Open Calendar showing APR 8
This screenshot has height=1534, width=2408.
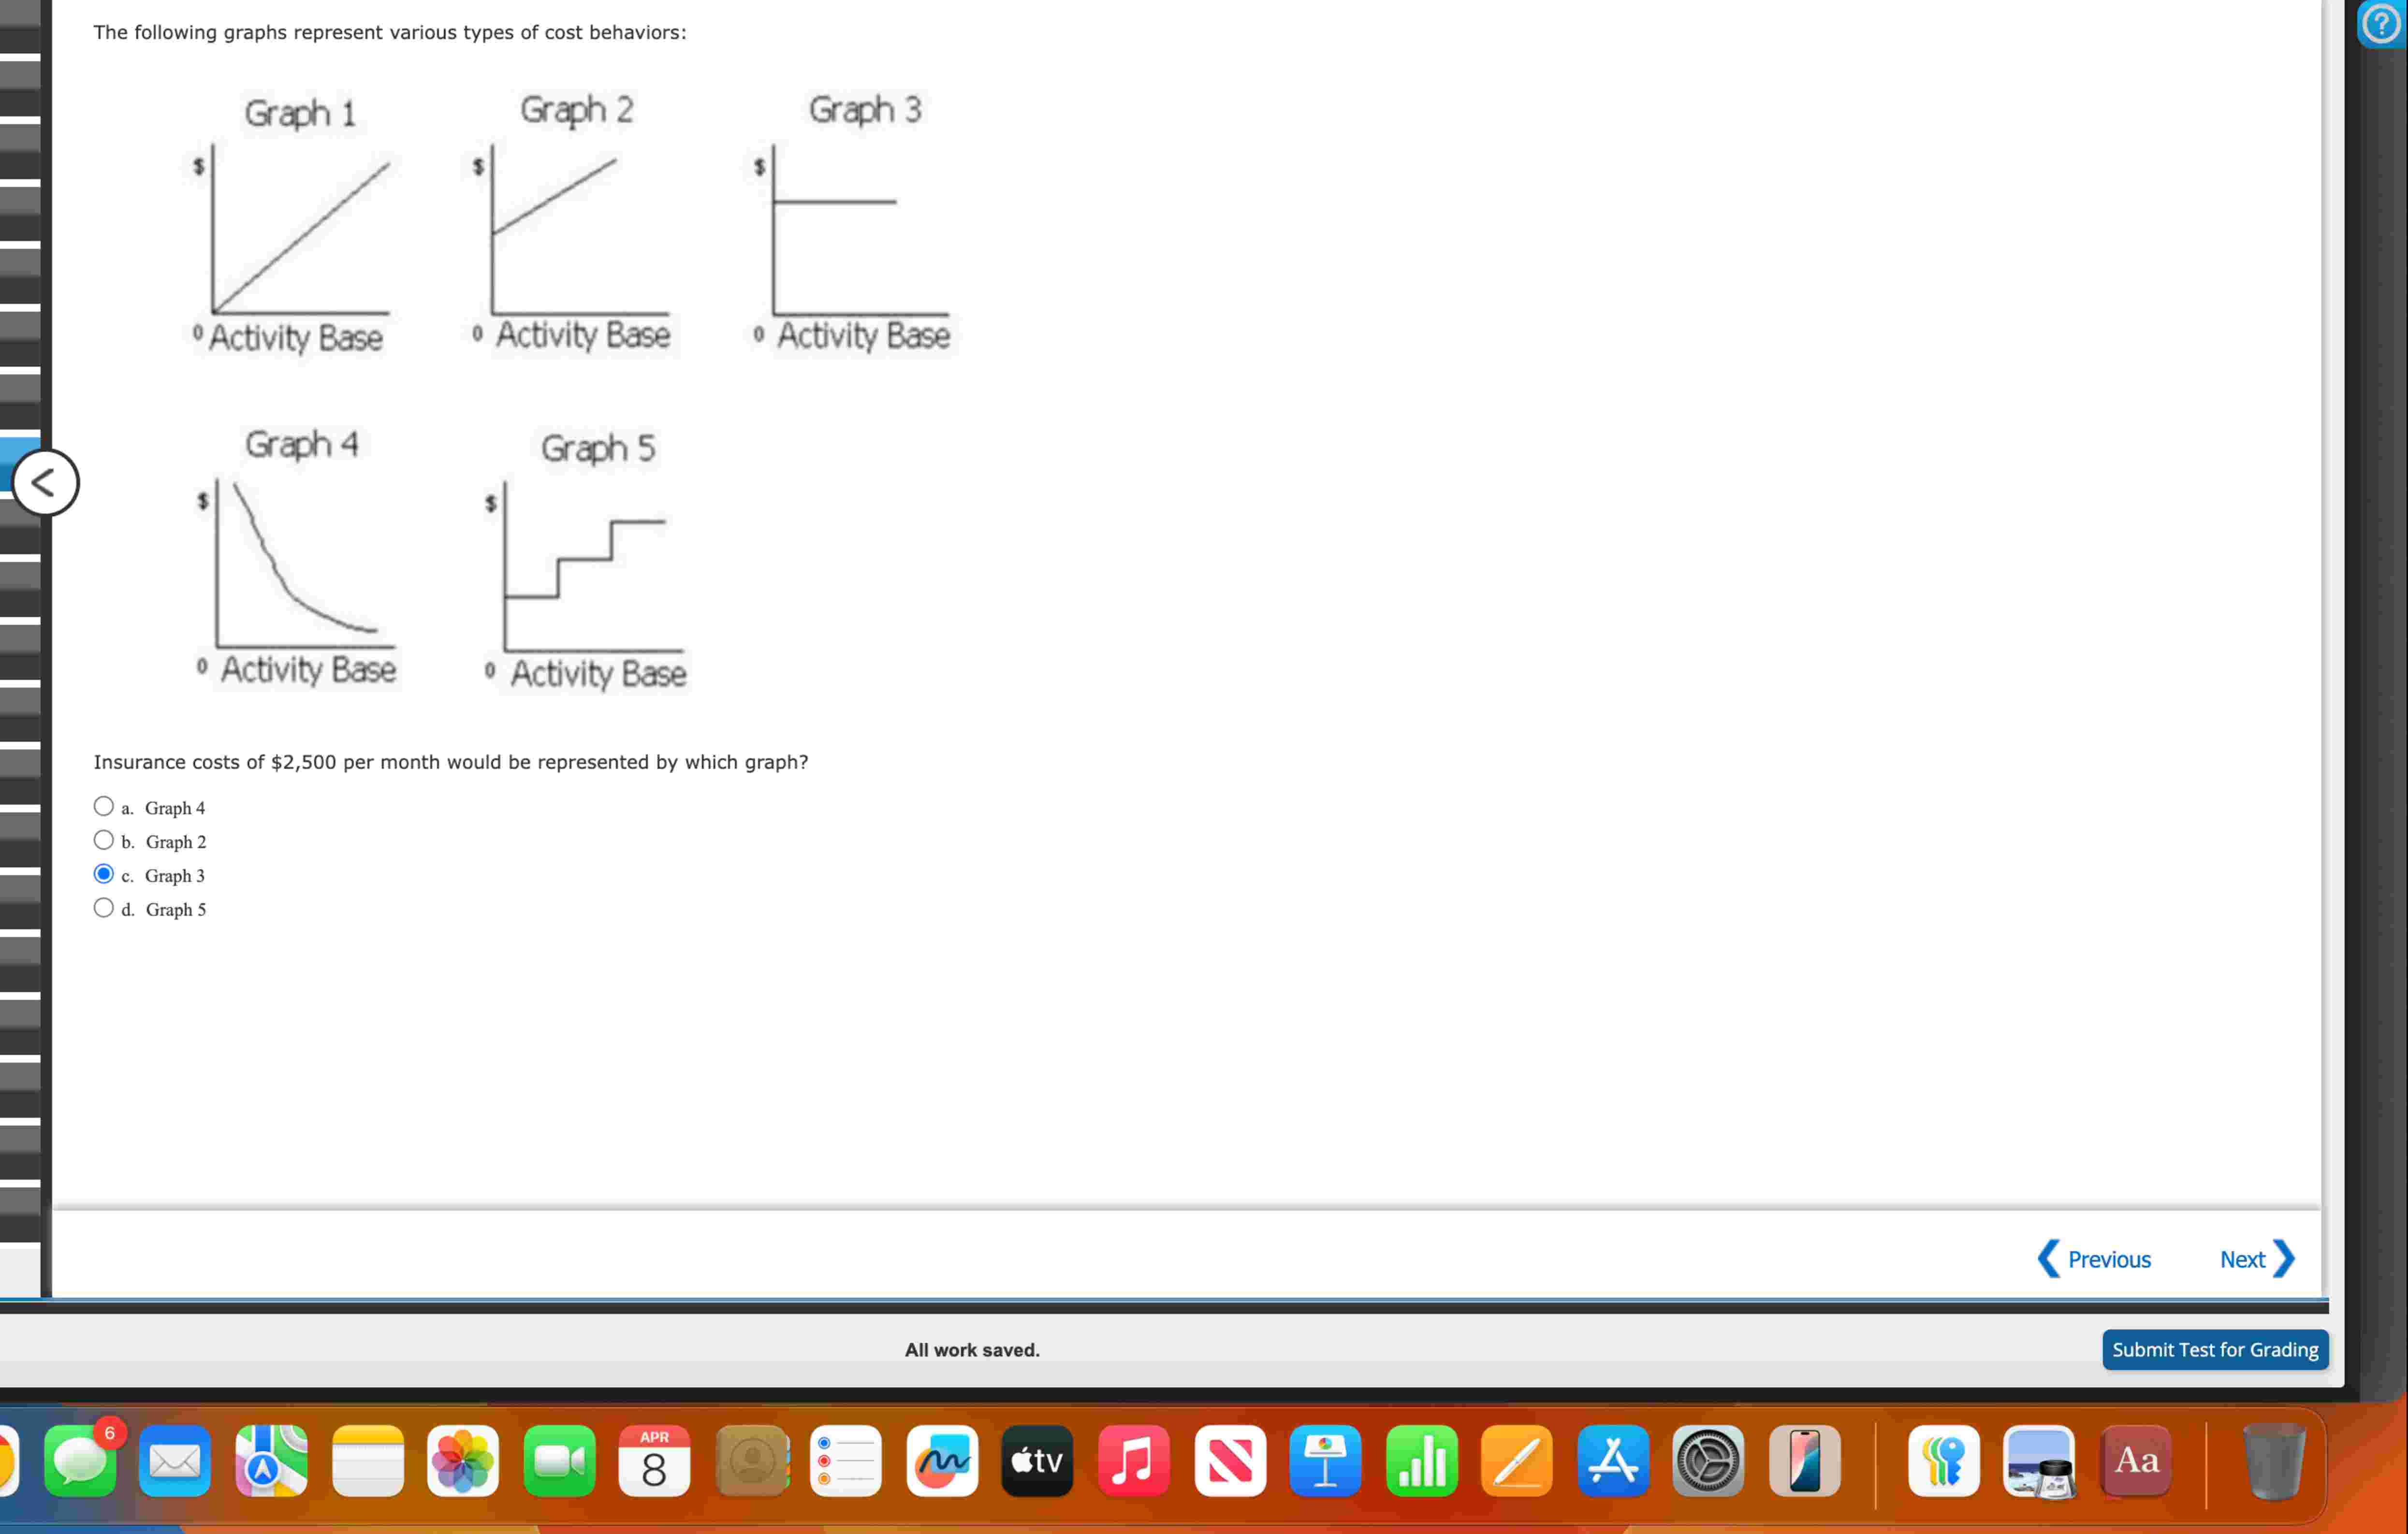[x=654, y=1461]
